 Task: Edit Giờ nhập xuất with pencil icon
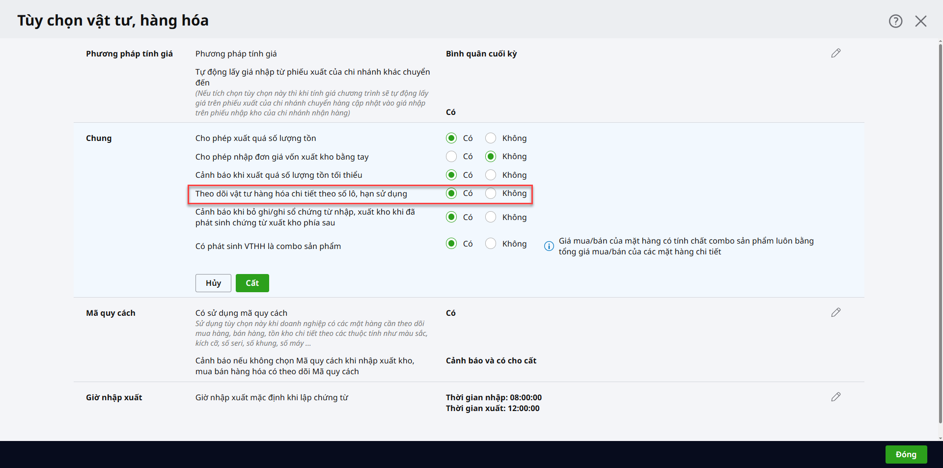(x=835, y=397)
